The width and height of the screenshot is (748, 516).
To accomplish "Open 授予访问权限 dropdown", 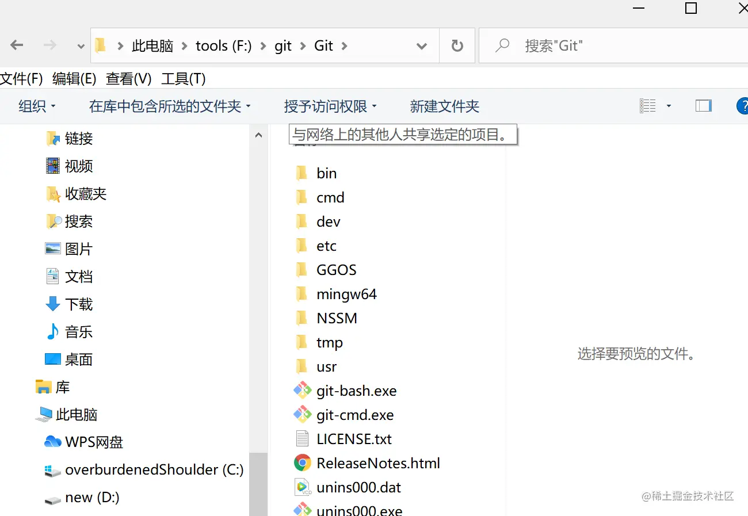I will (330, 106).
